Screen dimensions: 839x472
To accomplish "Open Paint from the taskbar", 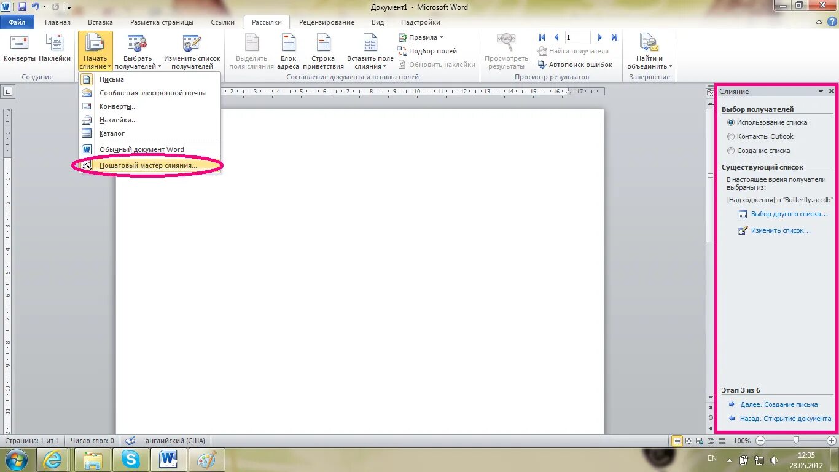I will (206, 459).
